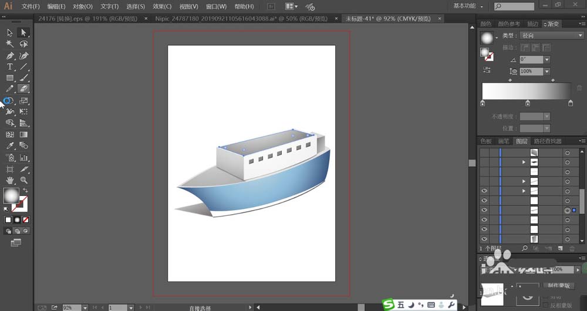Select the Selection tool (black arrow)
The width and height of the screenshot is (587, 311).
[x=10, y=32]
